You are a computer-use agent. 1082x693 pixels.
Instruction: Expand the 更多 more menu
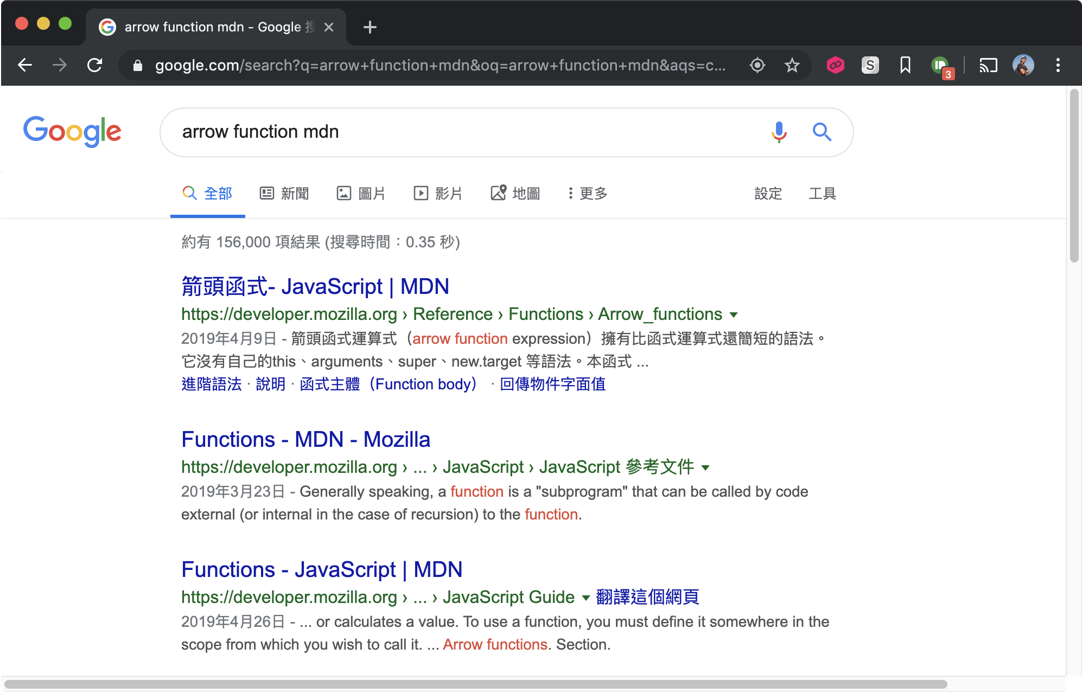587,194
